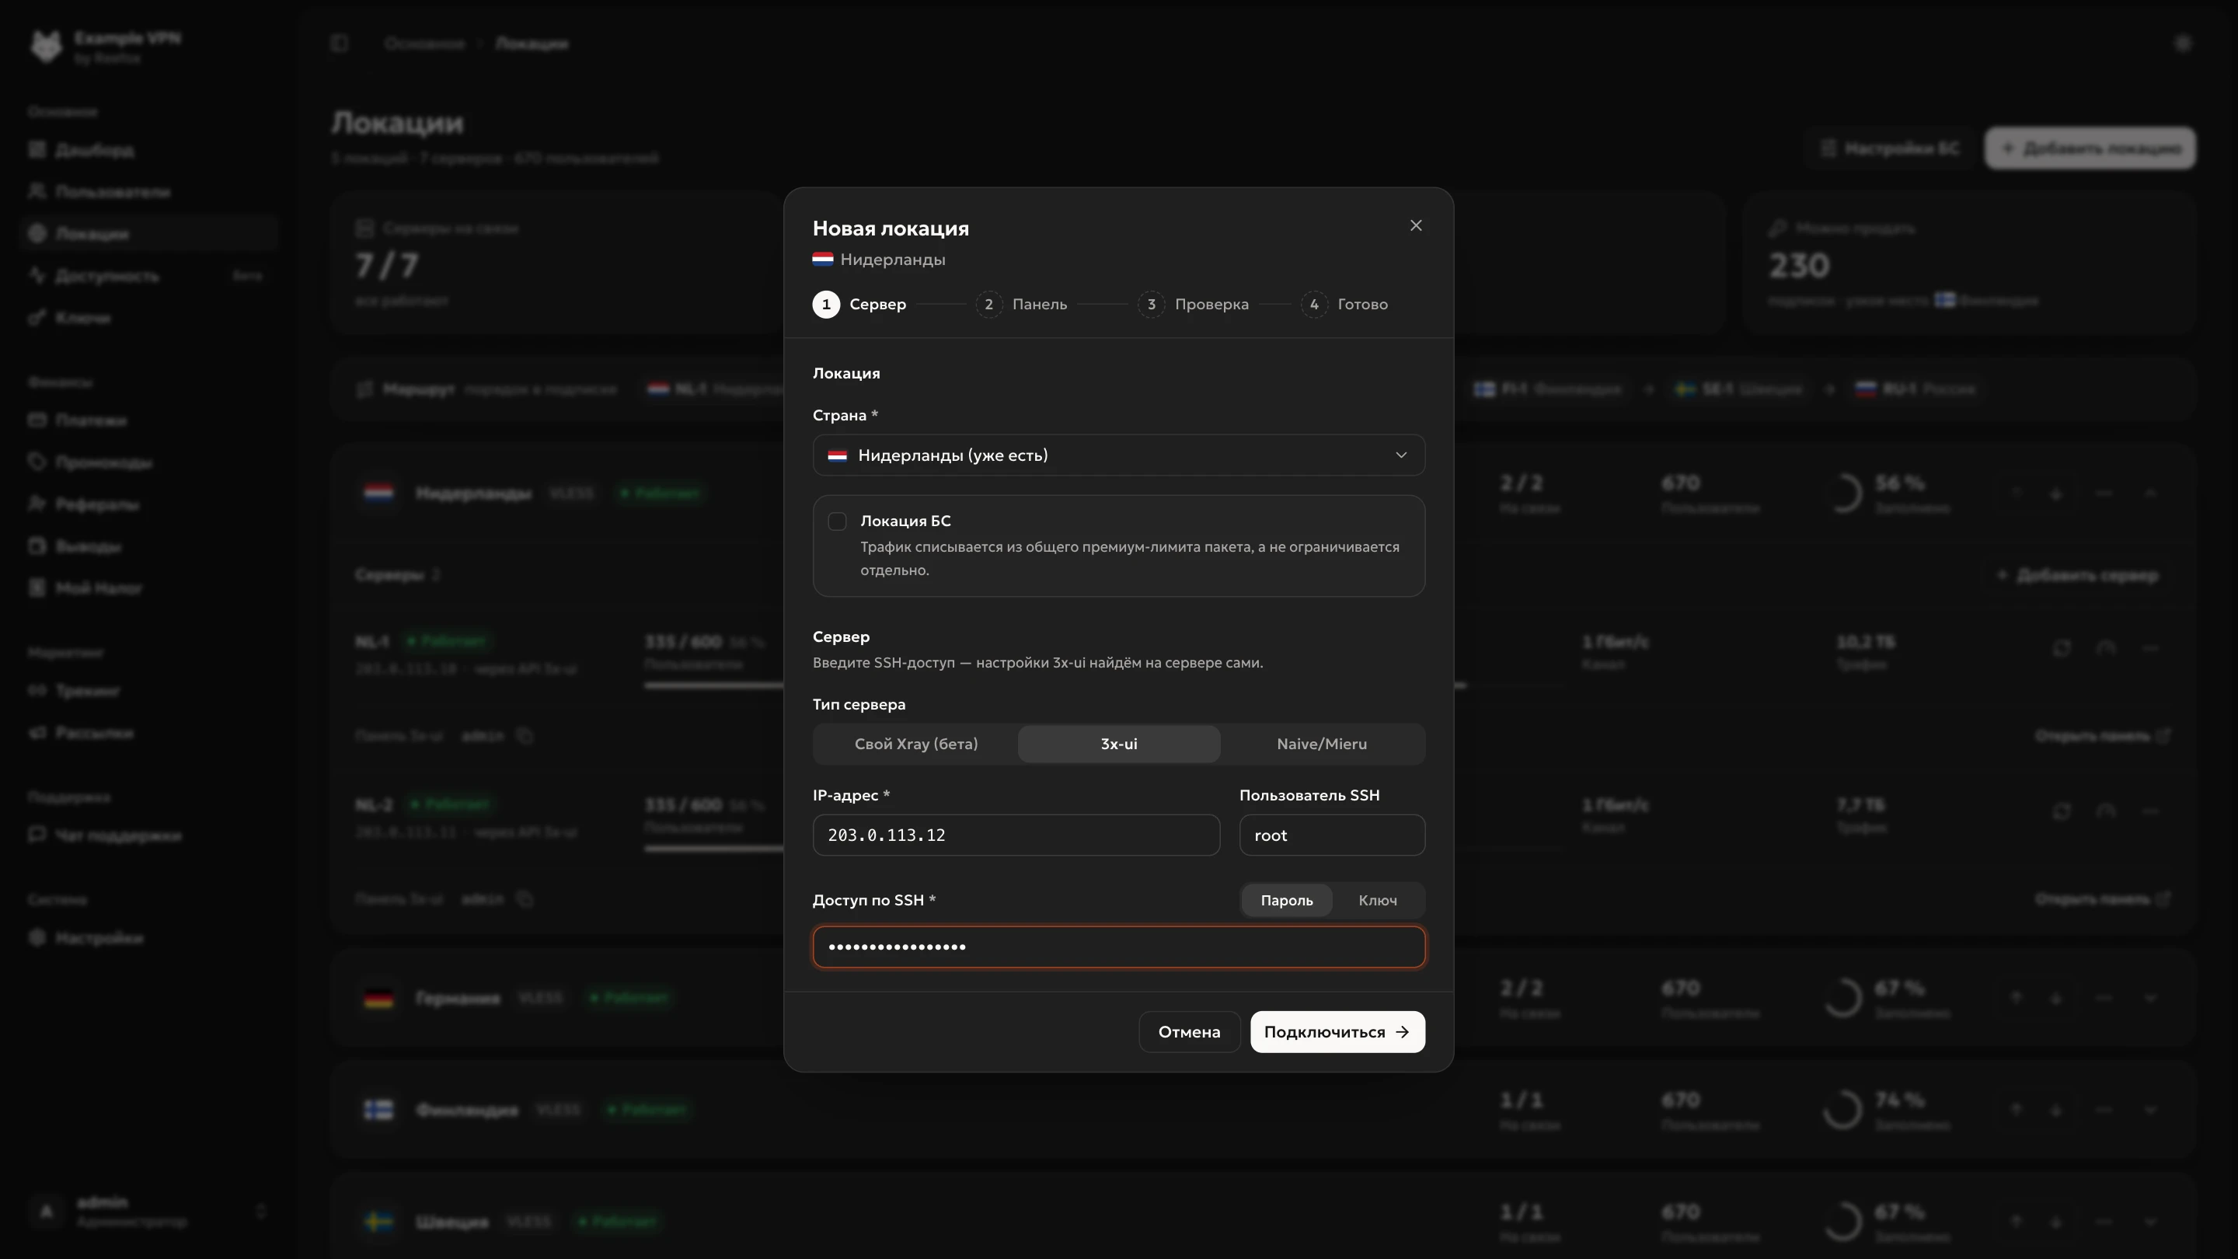Viewport: 2238px width, 1259px height.
Task: Focus the Пользователь SSH field
Action: pos(1332,835)
